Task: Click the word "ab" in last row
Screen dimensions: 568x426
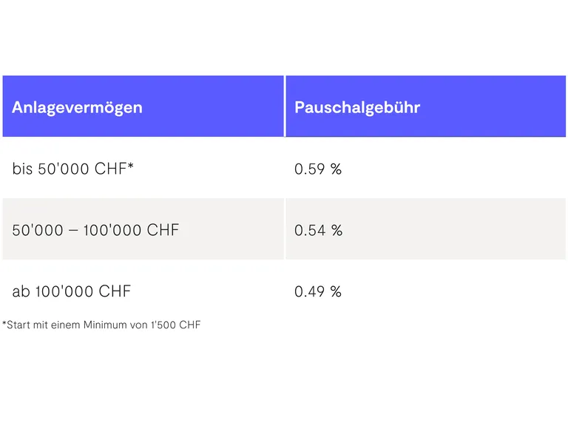Action: (x=21, y=291)
